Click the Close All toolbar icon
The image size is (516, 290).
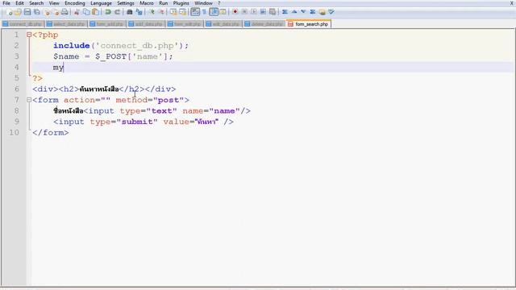(56, 12)
